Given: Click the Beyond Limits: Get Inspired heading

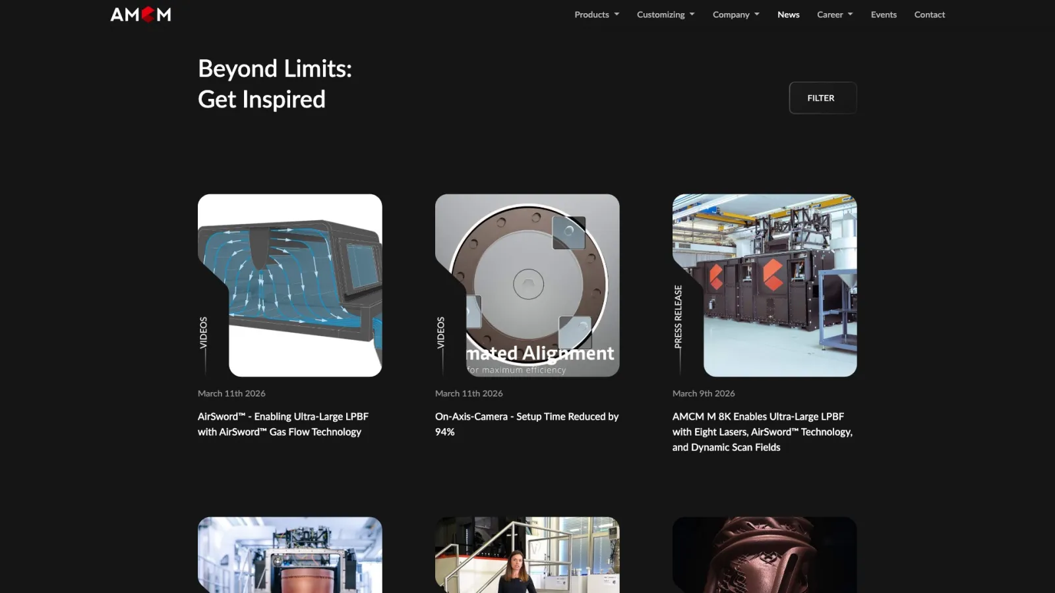Looking at the screenshot, I should pyautogui.click(x=275, y=84).
